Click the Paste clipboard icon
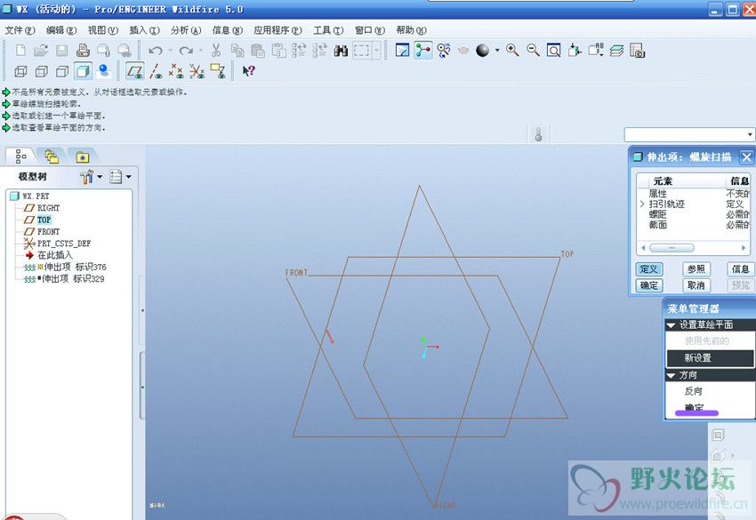This screenshot has width=756, height=520. (x=258, y=50)
